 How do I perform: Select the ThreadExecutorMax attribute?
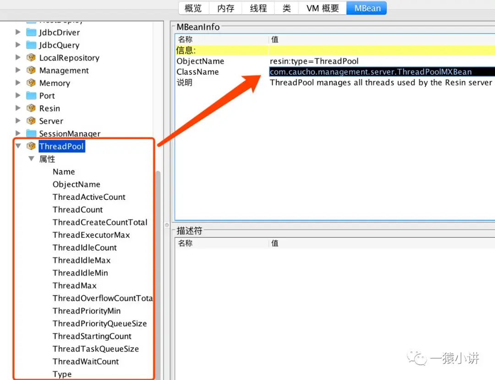tap(91, 235)
